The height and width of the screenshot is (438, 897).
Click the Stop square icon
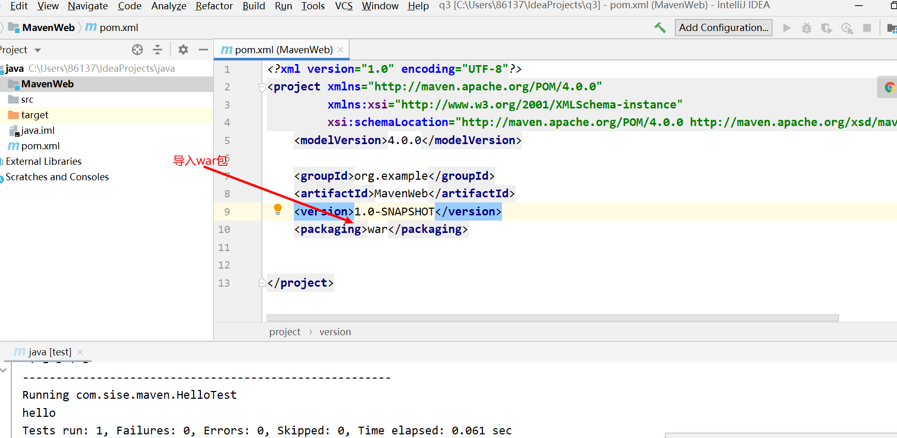coord(867,28)
